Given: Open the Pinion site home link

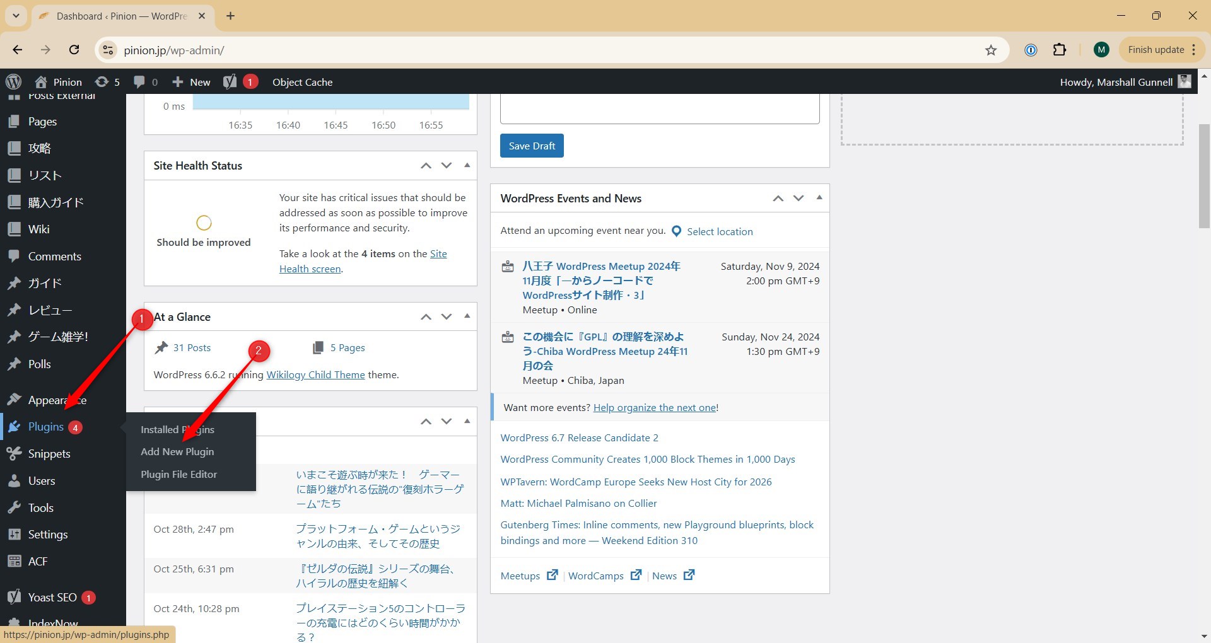Looking at the screenshot, I should (x=59, y=82).
